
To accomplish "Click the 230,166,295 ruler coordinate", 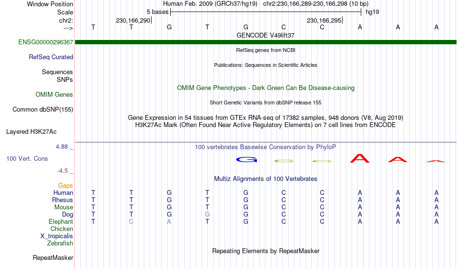I will [324, 20].
